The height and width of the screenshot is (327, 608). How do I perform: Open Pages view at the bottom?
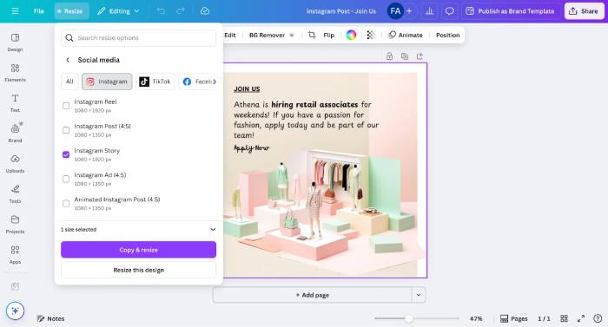[x=514, y=318]
